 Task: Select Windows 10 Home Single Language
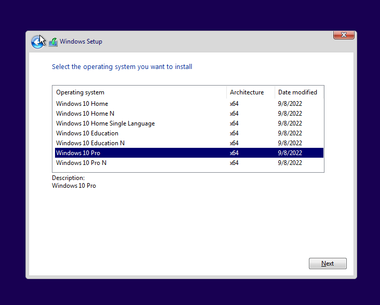[189, 123]
